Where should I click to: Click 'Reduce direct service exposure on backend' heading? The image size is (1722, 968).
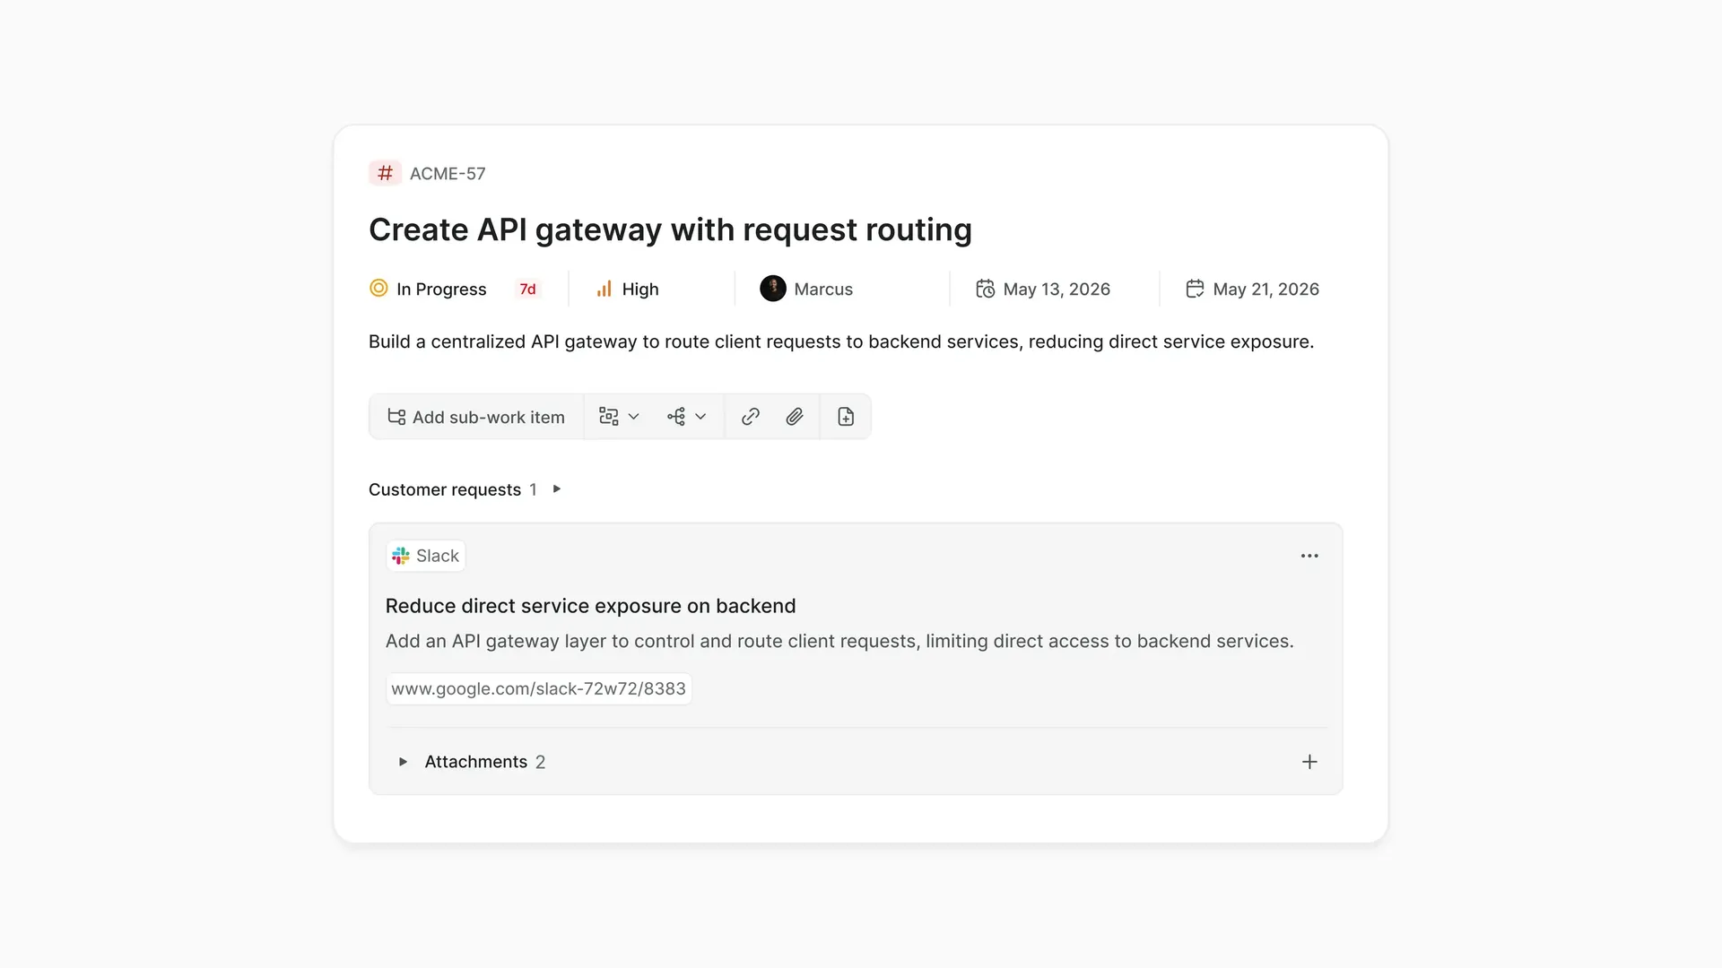[x=590, y=606]
